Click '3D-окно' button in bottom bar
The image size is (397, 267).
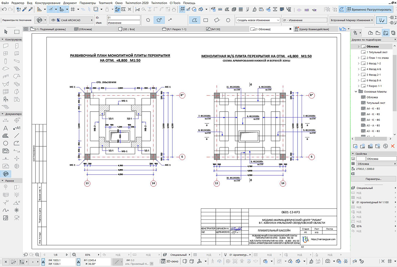point(170,261)
